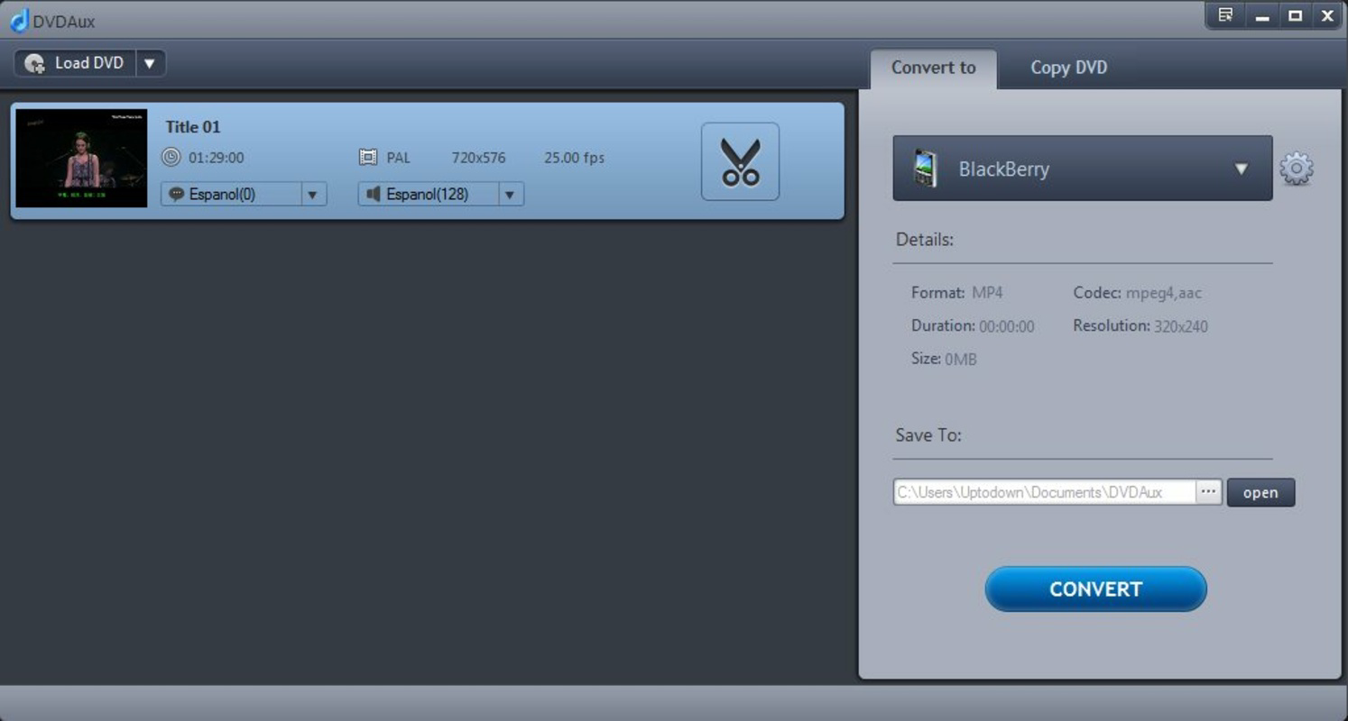Click the Format MP4 detail

[956, 293]
